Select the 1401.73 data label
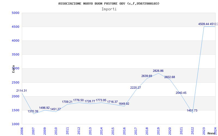This screenshot has height=136, width=218. pyautogui.click(x=192, y=110)
